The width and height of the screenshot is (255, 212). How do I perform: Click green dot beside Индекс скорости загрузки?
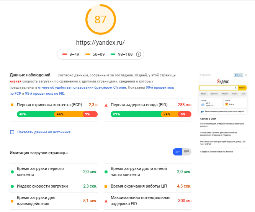(x=12, y=186)
